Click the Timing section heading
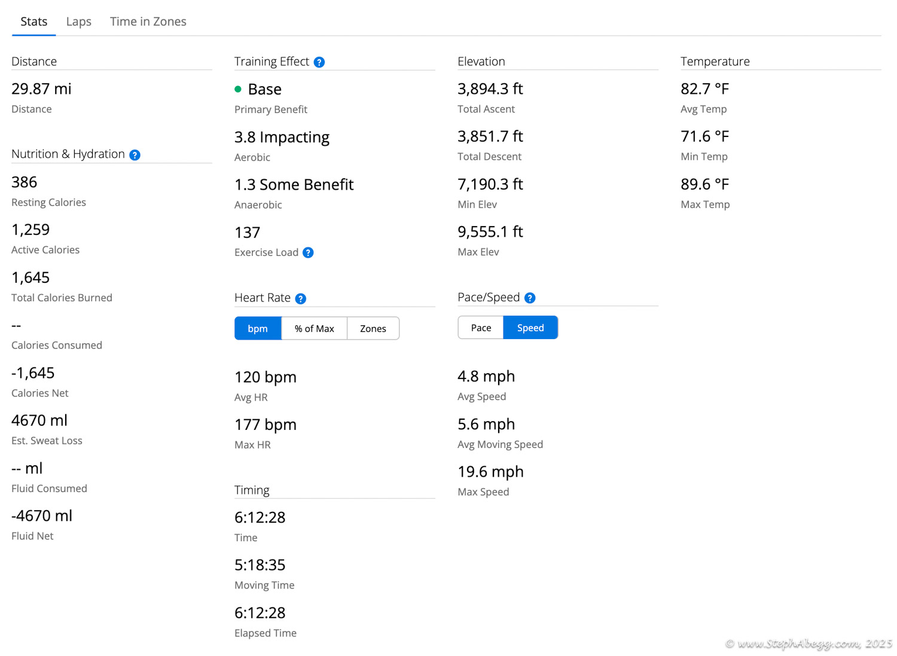Image resolution: width=897 pixels, height=656 pixels. pos(252,490)
